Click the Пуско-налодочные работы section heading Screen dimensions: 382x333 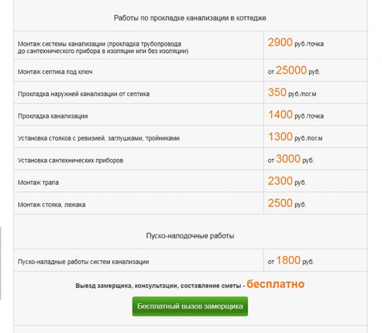[190, 236]
